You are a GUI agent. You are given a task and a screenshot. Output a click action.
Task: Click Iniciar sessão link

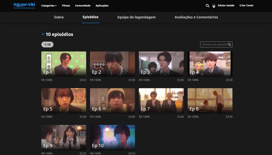point(226,6)
